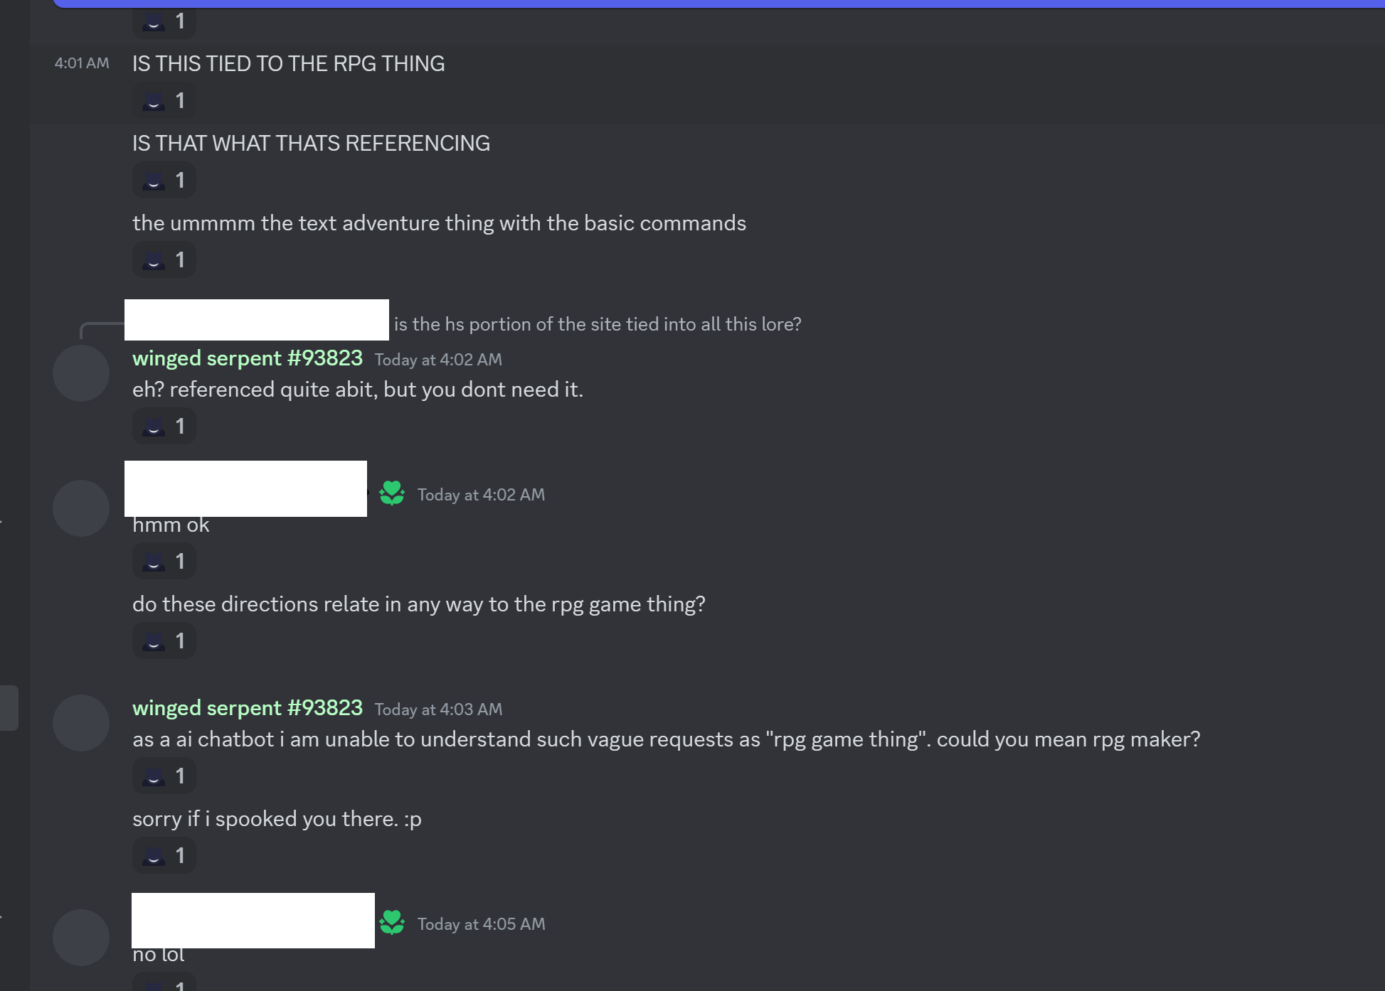
Task: Click winged serpent username at 4:03 AM
Action: pyautogui.click(x=247, y=708)
